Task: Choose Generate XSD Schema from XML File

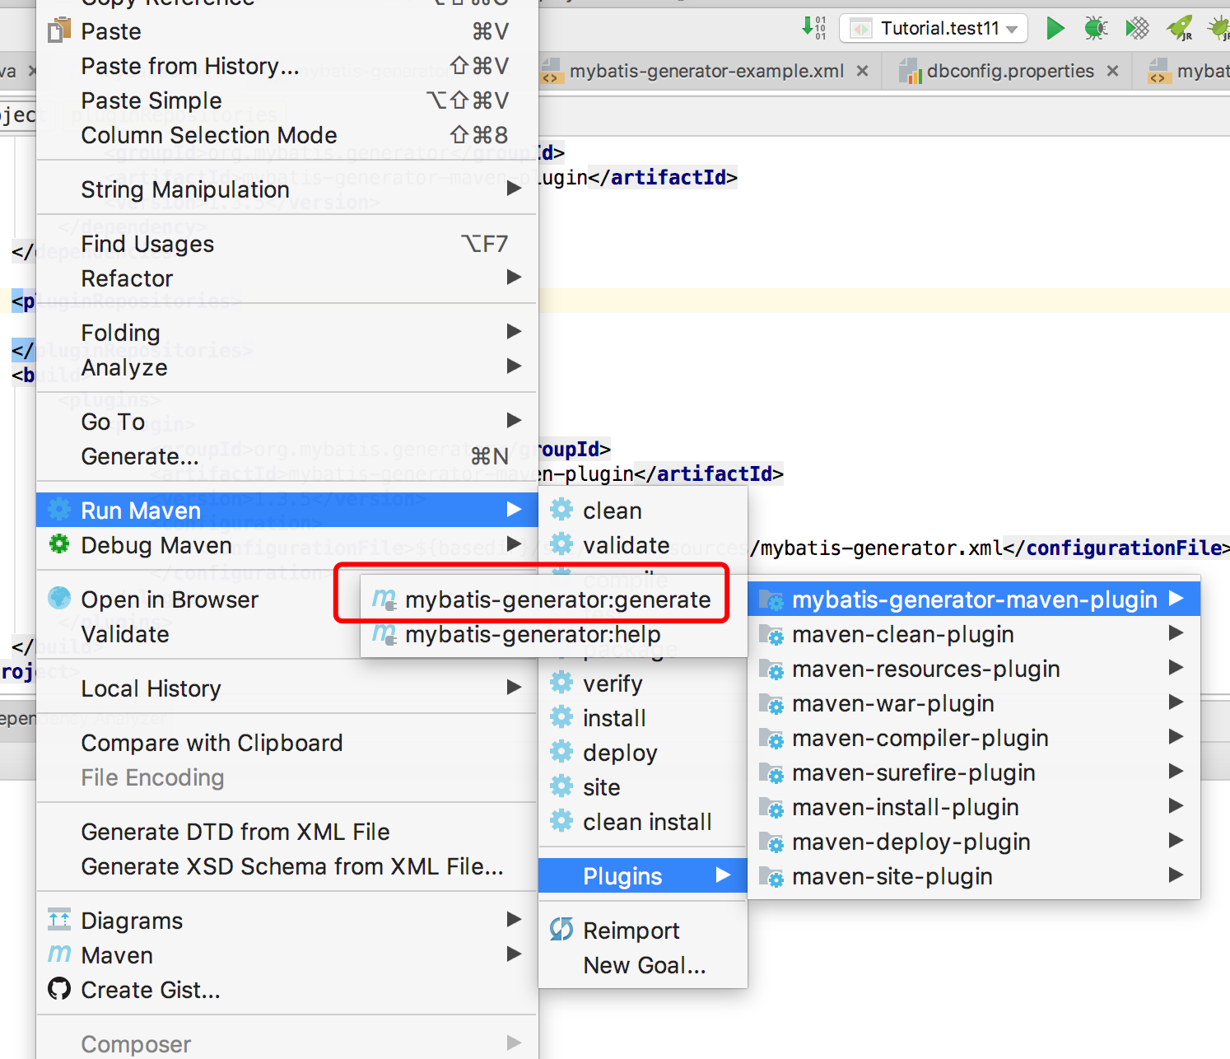Action: click(287, 866)
